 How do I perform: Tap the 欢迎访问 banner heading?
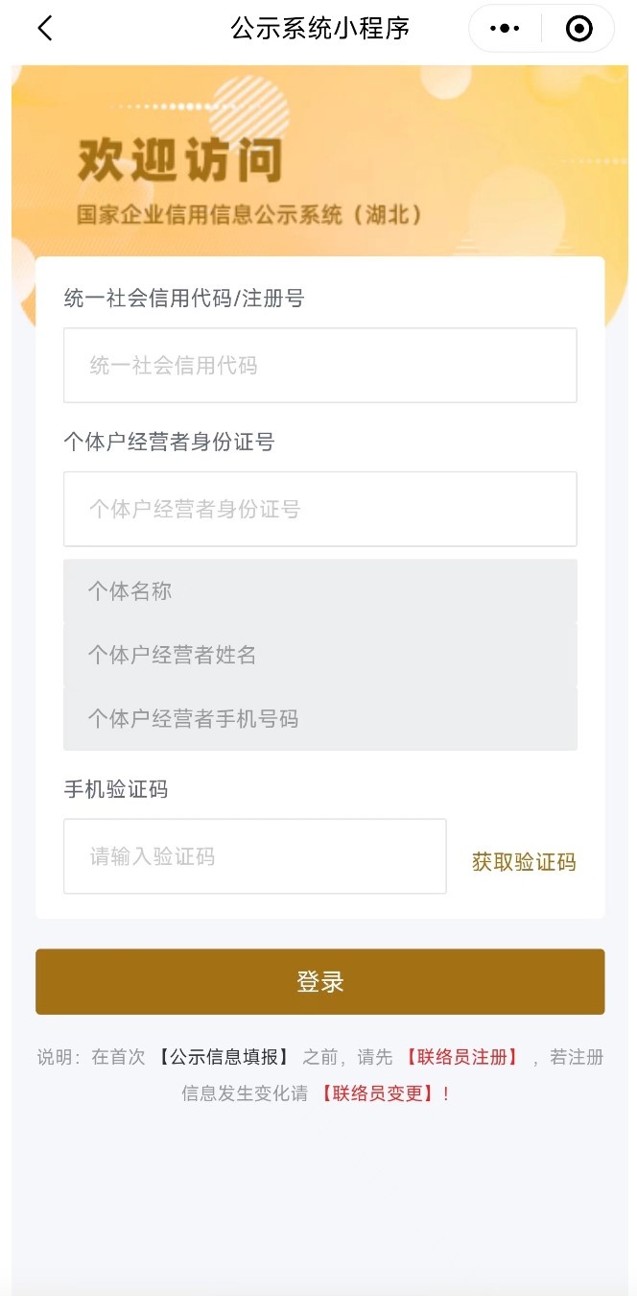[x=179, y=159]
